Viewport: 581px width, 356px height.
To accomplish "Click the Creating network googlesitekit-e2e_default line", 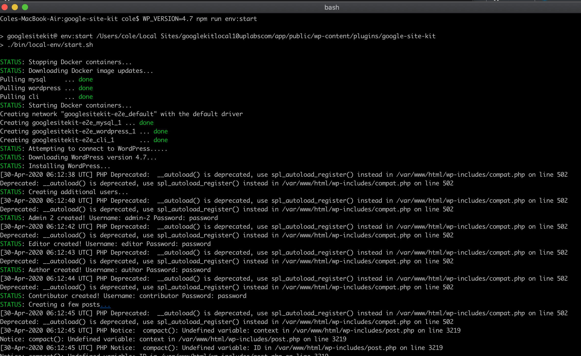I will pos(121,114).
